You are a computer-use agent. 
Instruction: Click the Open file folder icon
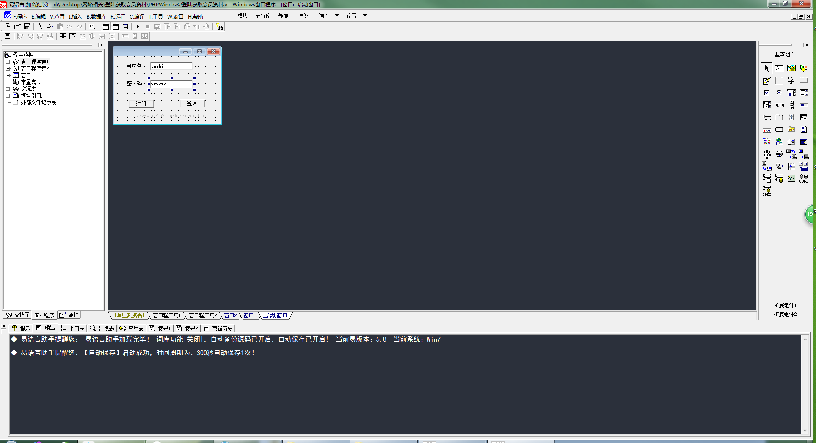point(18,26)
